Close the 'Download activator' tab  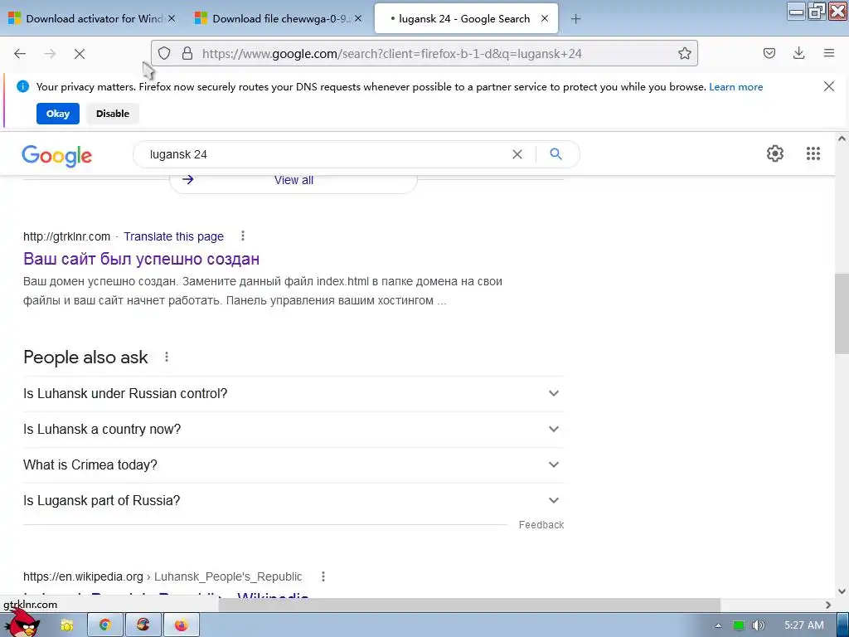coord(172,18)
